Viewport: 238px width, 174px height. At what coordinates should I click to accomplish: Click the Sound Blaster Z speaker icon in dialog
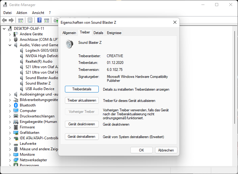coord(69,44)
